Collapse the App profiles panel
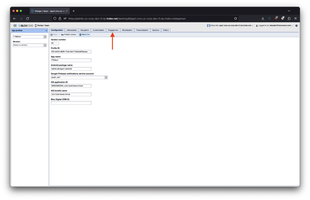Screen dimensions: 310x200 46,30
